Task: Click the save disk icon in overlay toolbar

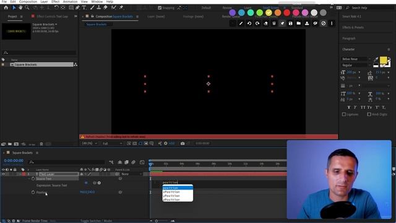Action: click(290, 24)
